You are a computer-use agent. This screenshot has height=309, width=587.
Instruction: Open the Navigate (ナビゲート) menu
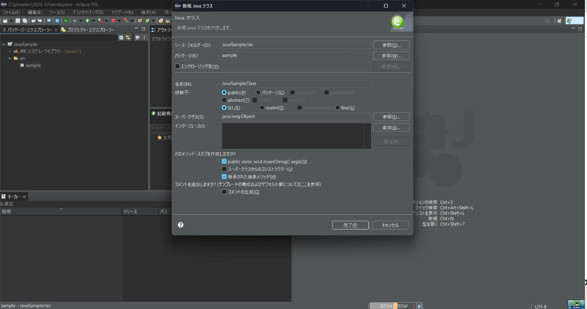pyautogui.click(x=122, y=12)
